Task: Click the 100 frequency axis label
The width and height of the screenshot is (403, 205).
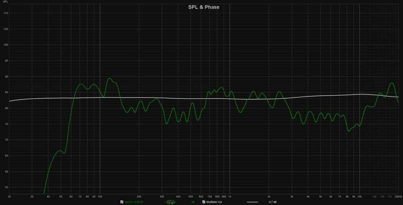Action: point(100,197)
